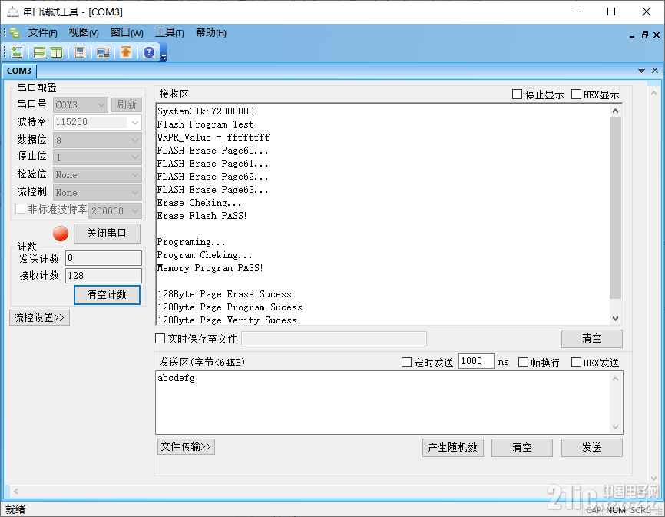Click the outer panel scrollbar up arrow
This screenshot has width=665, height=517.
click(653, 92)
